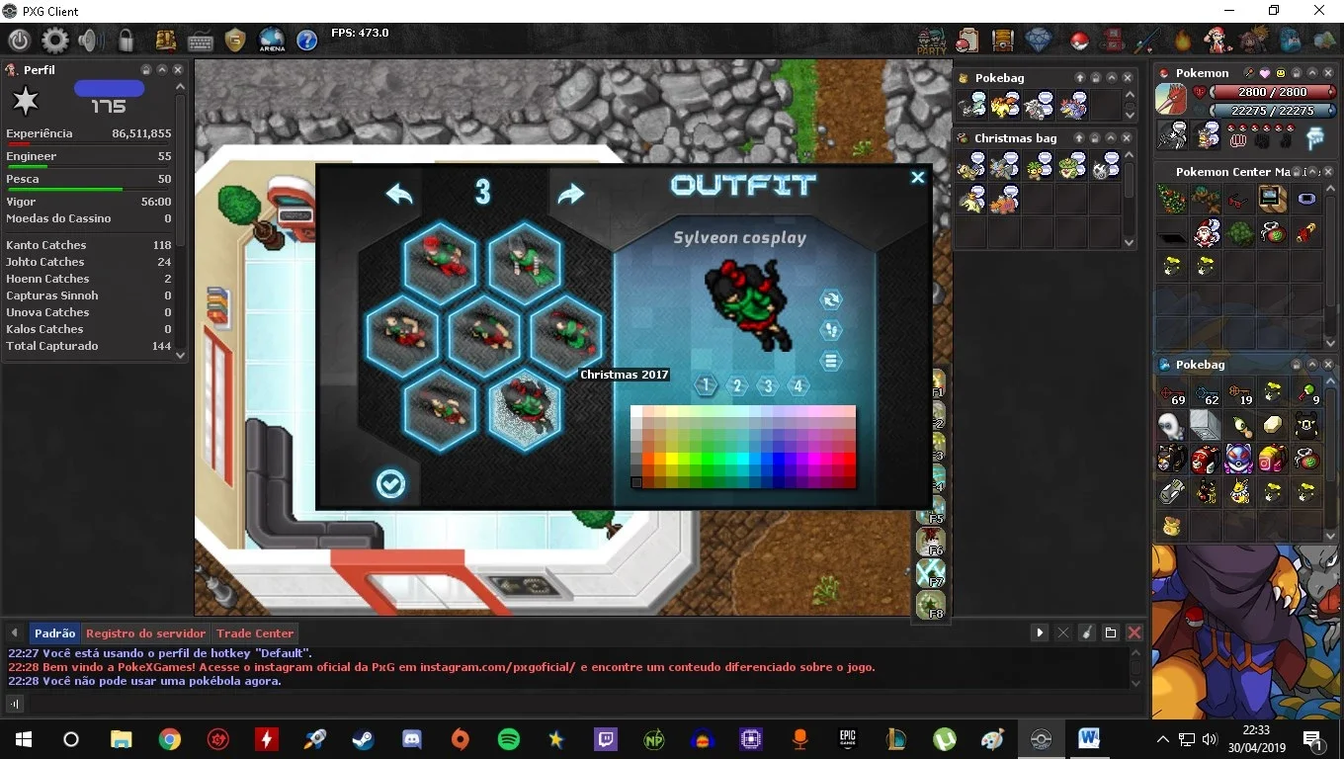Show hidden system tray icons

coord(1163,739)
